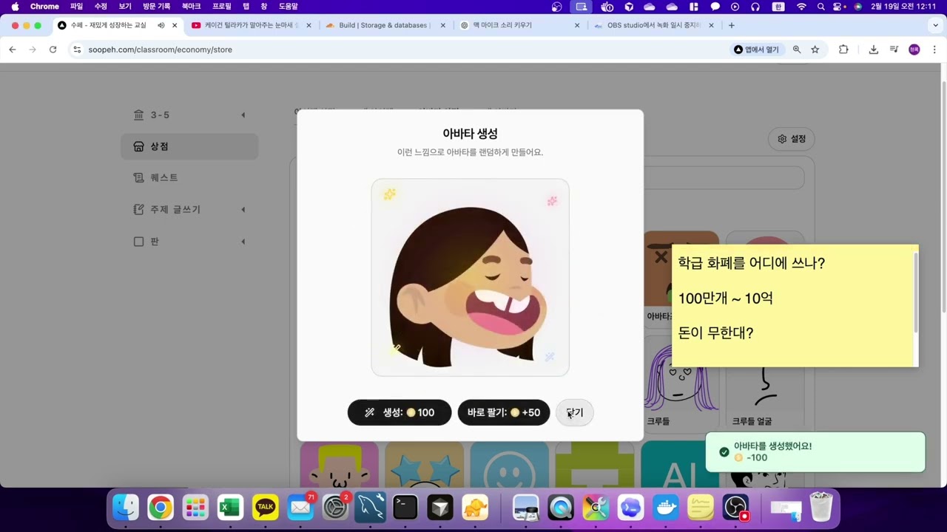Click the 3-5 bank building icon
Screen dimensions: 947x532
(x=138, y=115)
